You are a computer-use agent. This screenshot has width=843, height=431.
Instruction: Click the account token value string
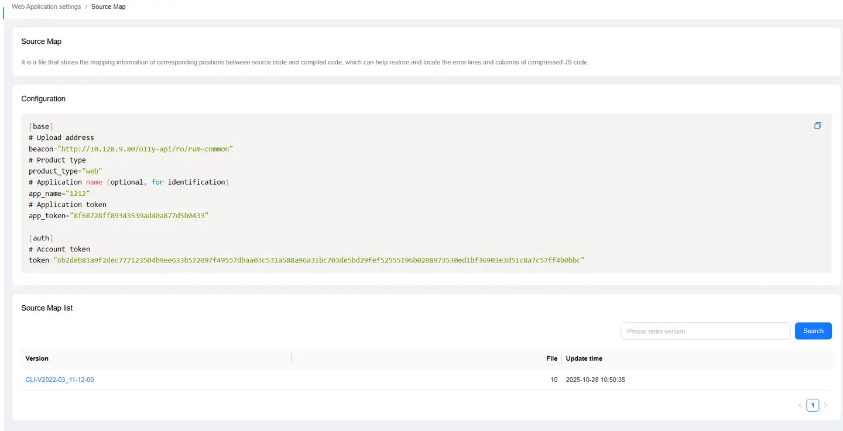click(x=319, y=260)
